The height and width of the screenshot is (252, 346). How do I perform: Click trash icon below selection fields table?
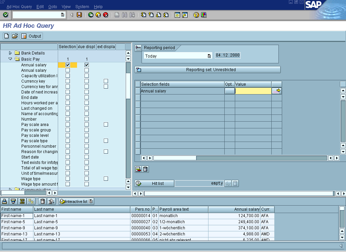click(x=145, y=169)
